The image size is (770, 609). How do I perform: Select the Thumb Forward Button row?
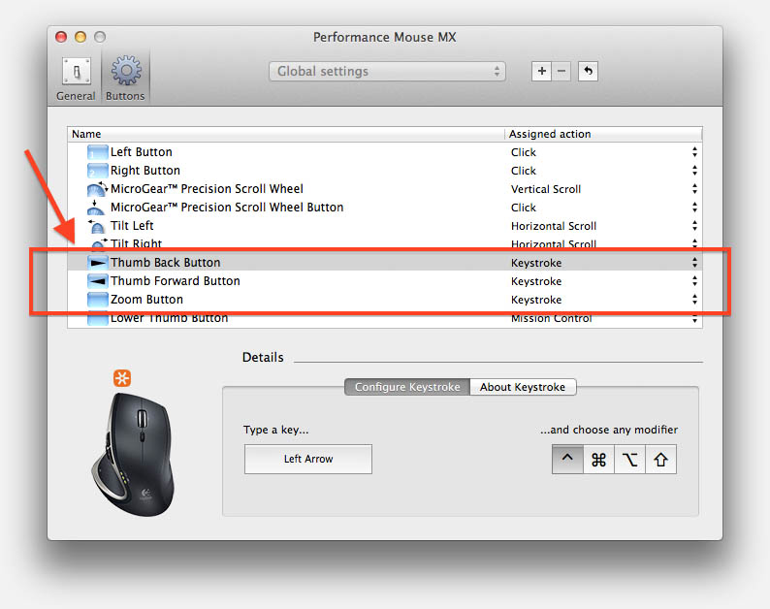click(384, 281)
